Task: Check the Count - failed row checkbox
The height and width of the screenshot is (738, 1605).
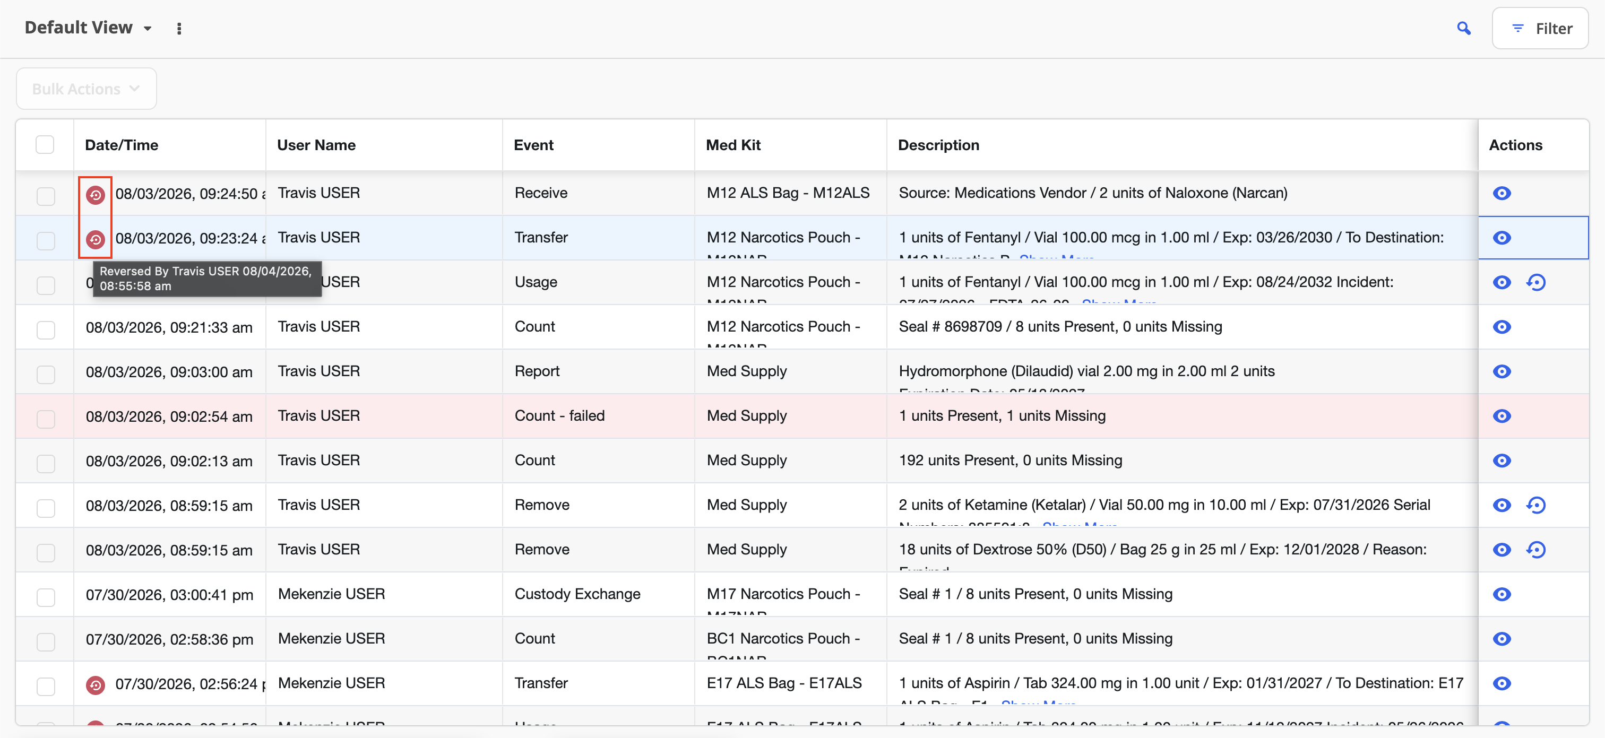Action: [x=46, y=419]
